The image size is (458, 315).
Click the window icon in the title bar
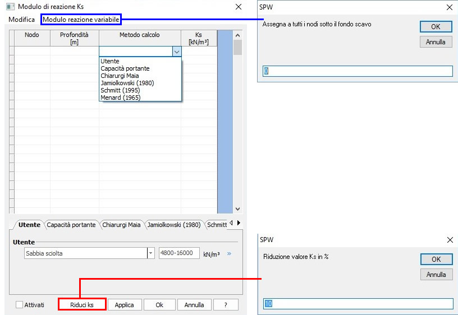point(10,7)
